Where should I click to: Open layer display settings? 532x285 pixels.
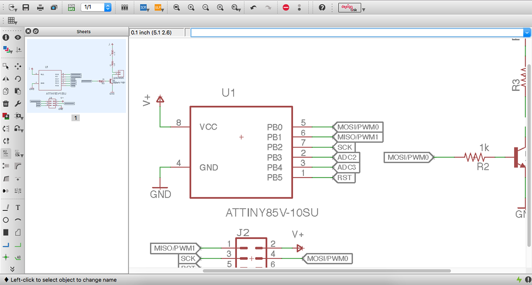[7, 50]
